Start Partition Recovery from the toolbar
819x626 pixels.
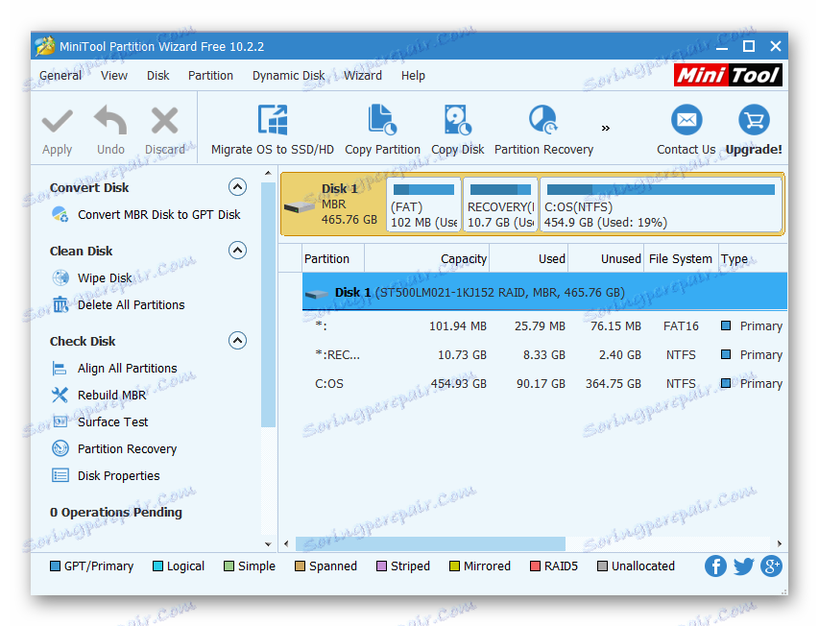[543, 130]
